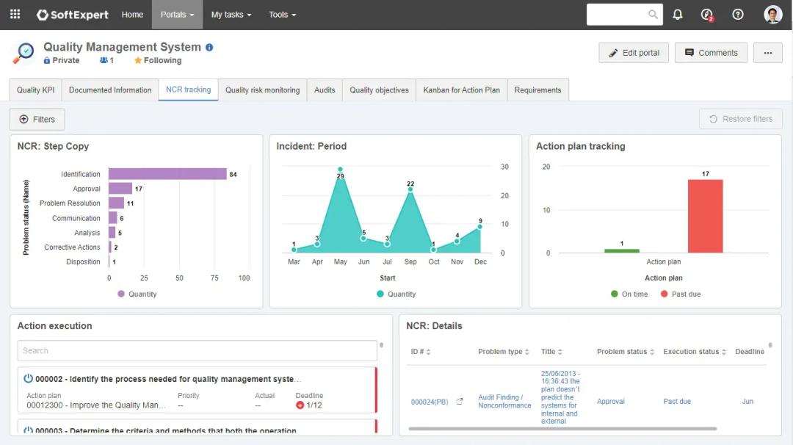This screenshot has height=445, width=793.
Task: Click the red Past due bar in chart
Action: click(705, 216)
